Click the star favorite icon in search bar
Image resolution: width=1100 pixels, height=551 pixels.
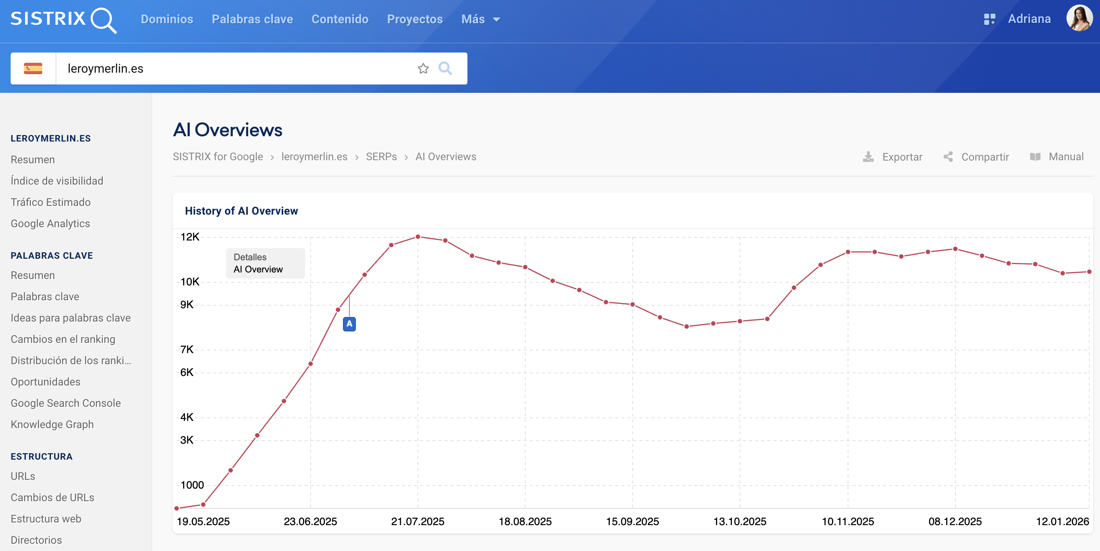click(423, 68)
